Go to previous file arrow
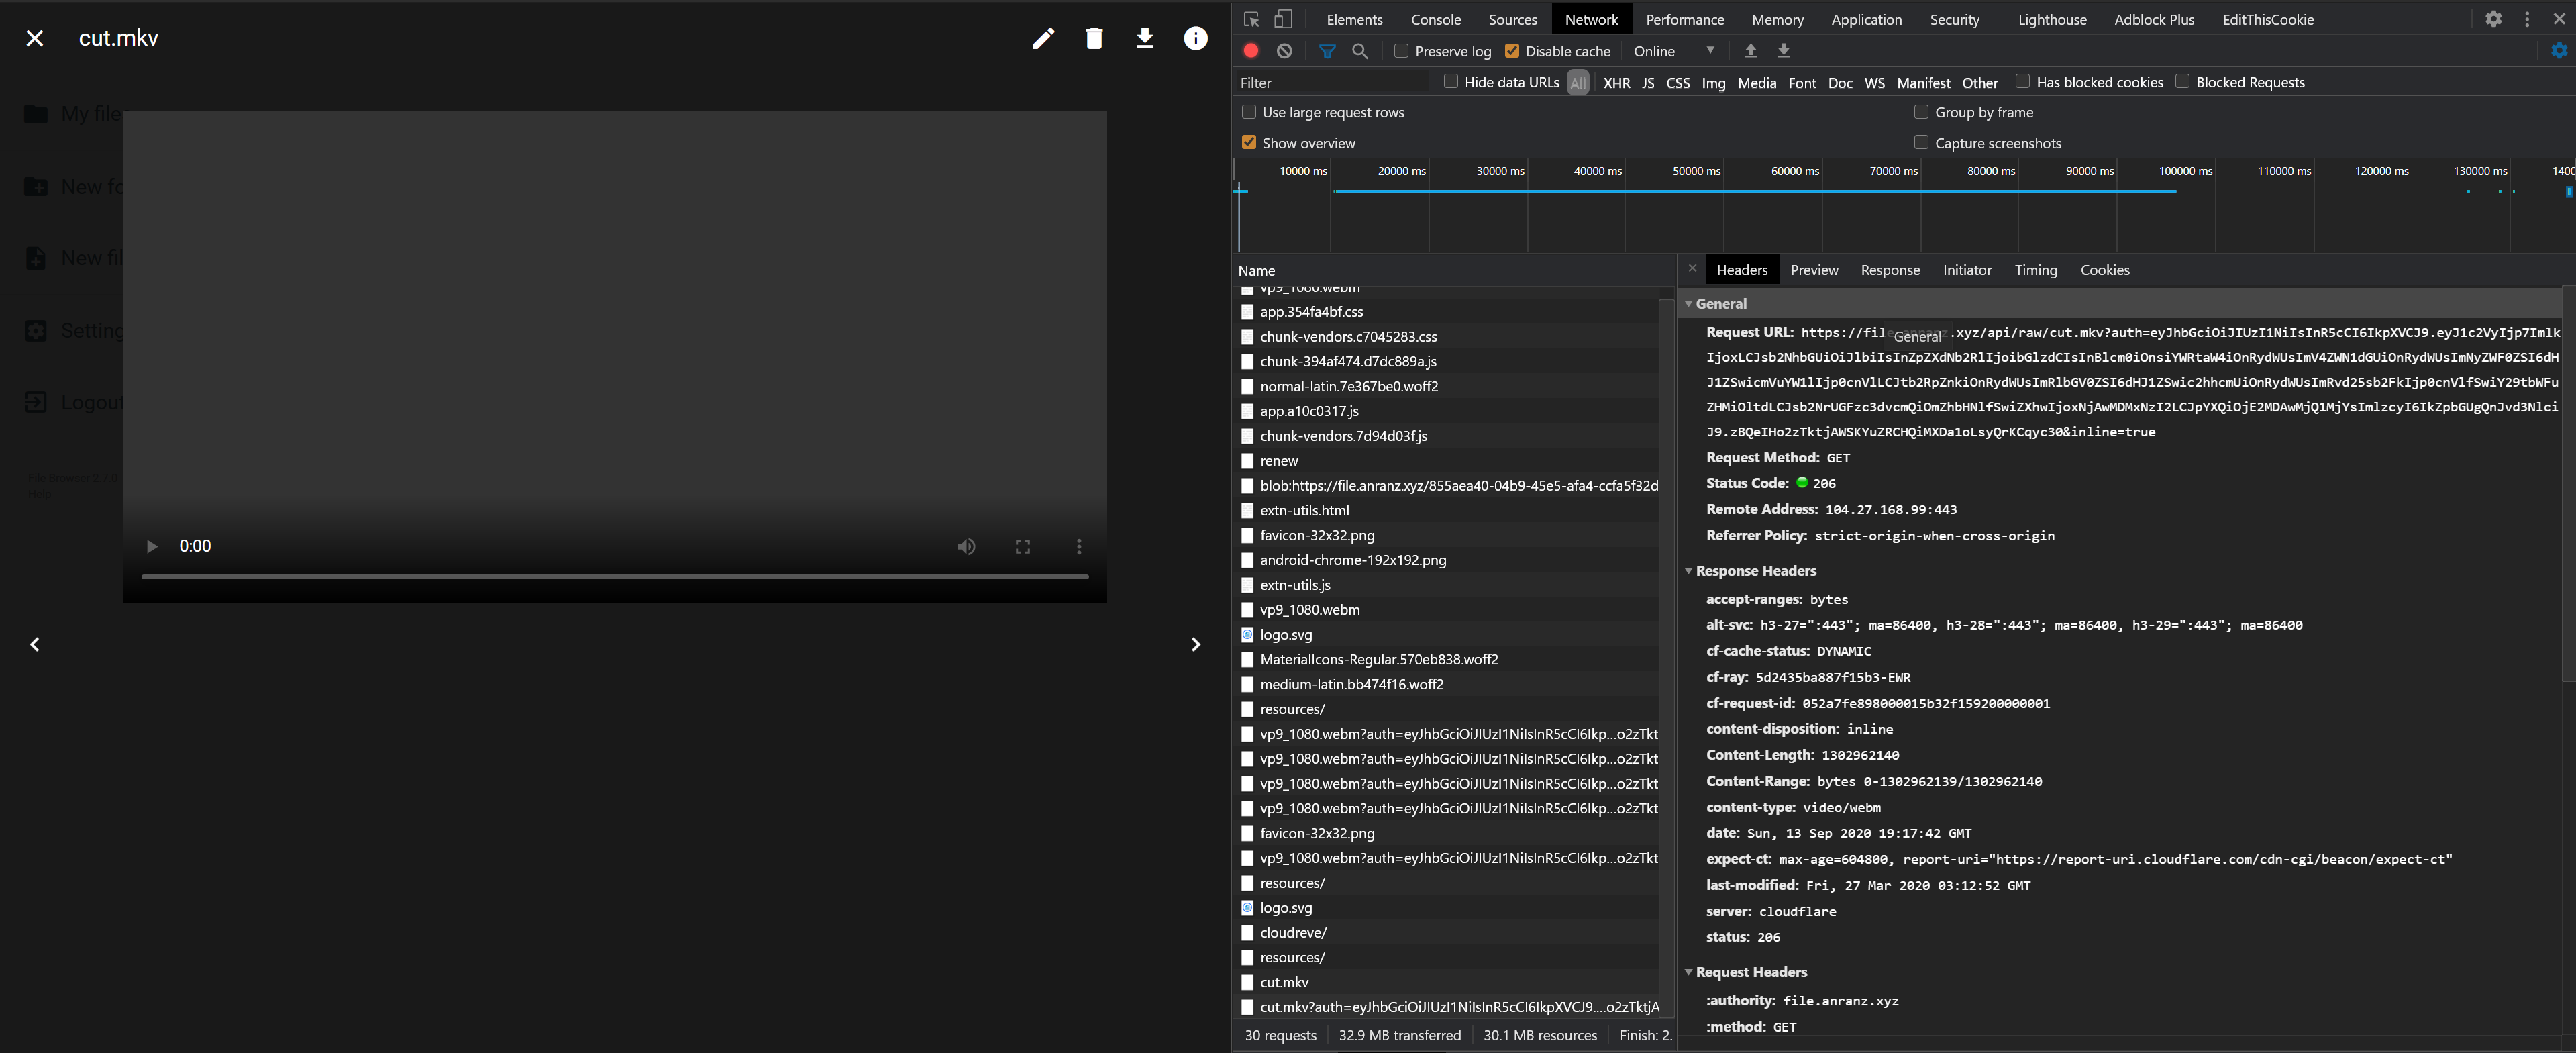The image size is (2576, 1053). pos(35,644)
